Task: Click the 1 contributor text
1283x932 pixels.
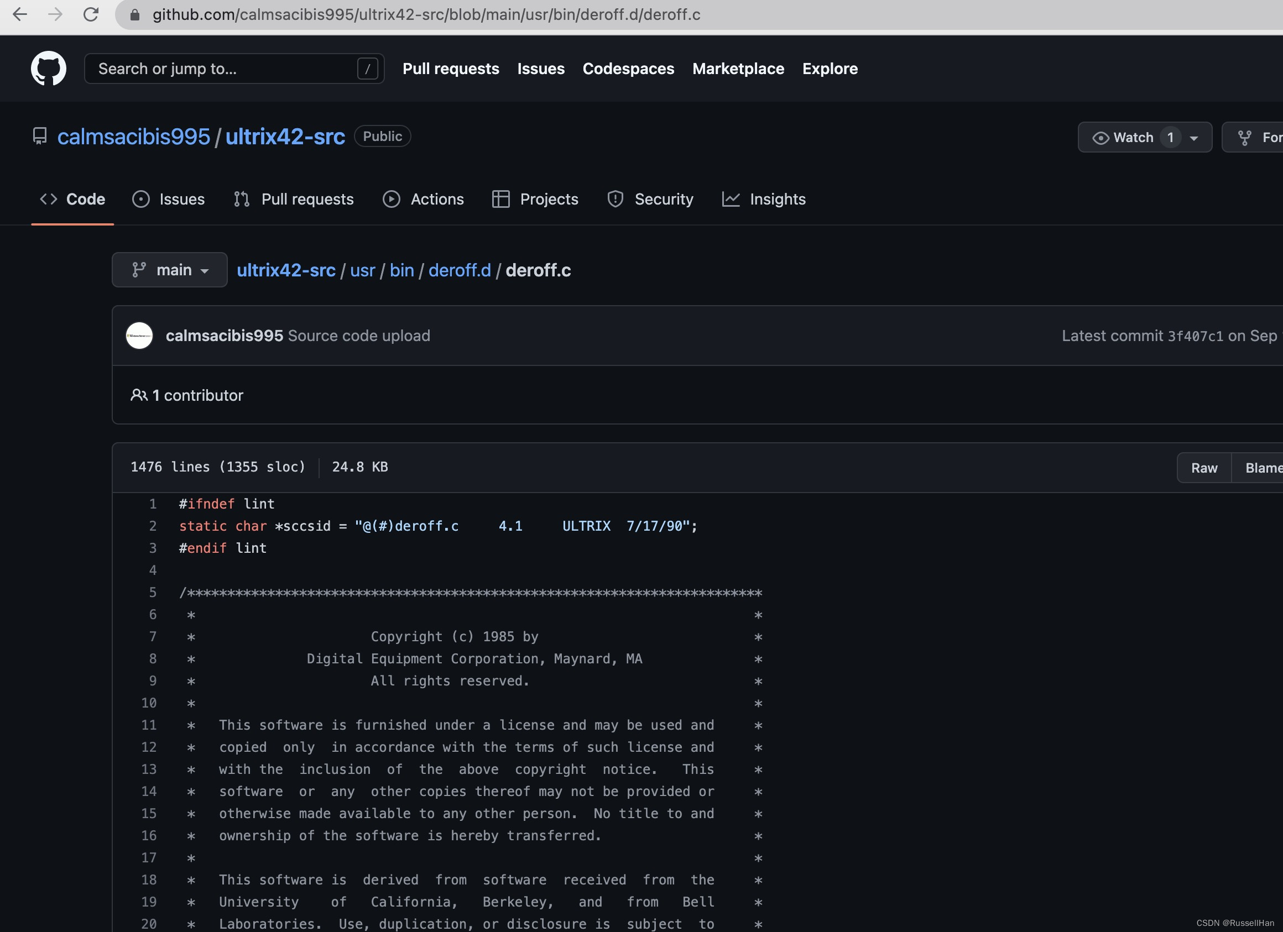Action: point(197,395)
